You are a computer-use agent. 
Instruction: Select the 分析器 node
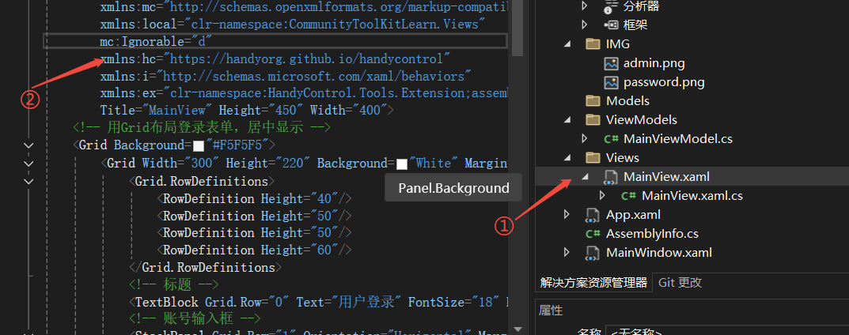point(642,6)
